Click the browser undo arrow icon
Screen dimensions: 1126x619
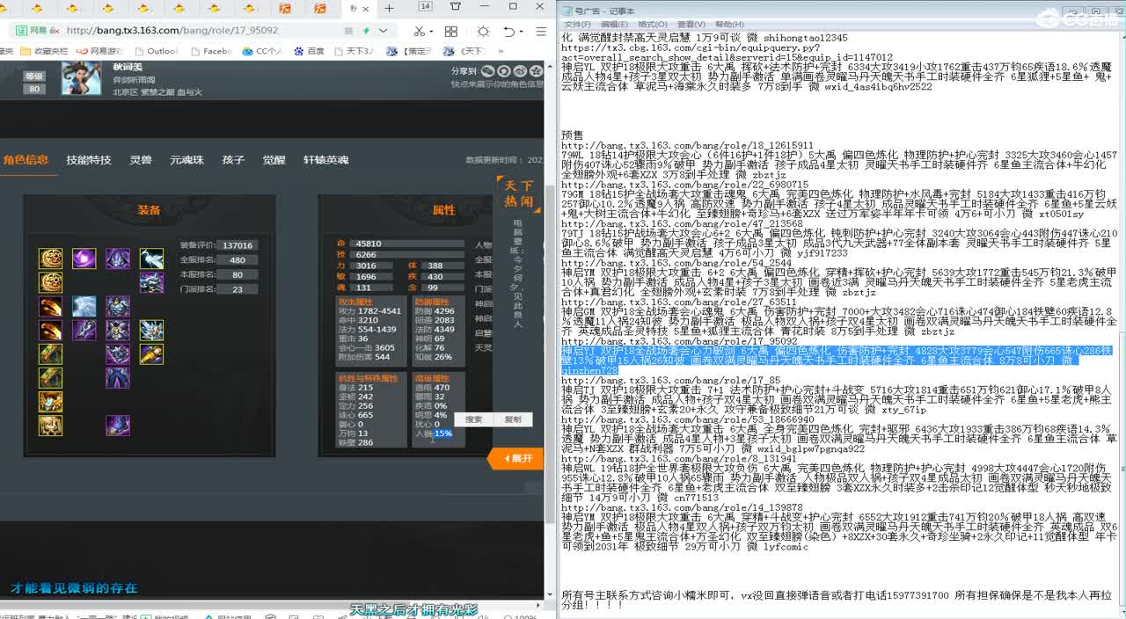[509, 31]
